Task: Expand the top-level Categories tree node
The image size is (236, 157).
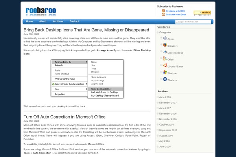Action: point(158,32)
